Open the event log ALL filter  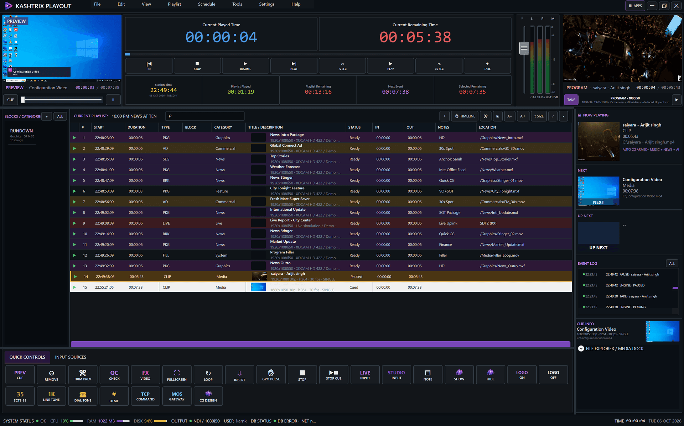click(672, 263)
